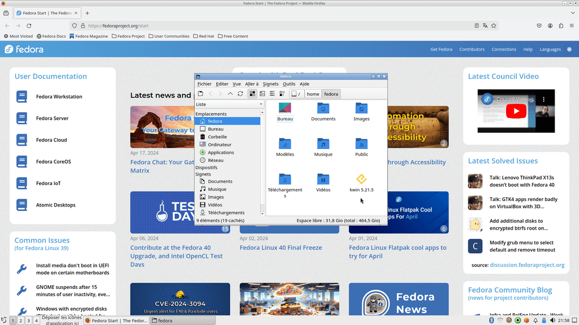Expand the Free Content bookmark folder

pyautogui.click(x=232, y=36)
